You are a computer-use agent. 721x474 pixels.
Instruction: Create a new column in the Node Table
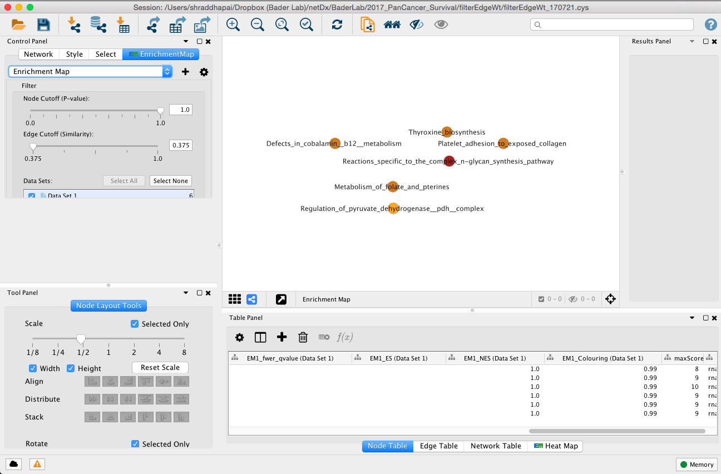coord(282,337)
